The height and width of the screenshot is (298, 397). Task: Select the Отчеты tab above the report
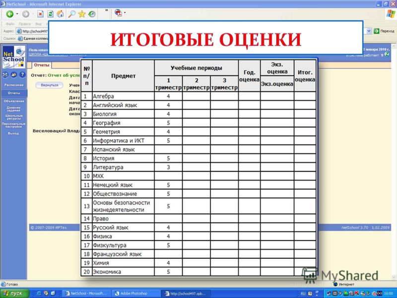pos(42,65)
